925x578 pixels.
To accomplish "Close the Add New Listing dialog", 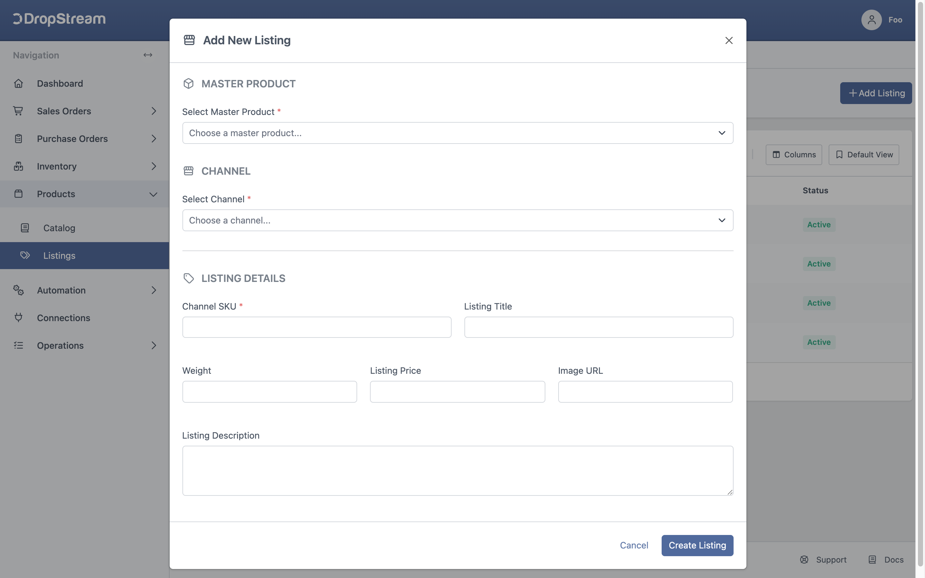I will (729, 40).
